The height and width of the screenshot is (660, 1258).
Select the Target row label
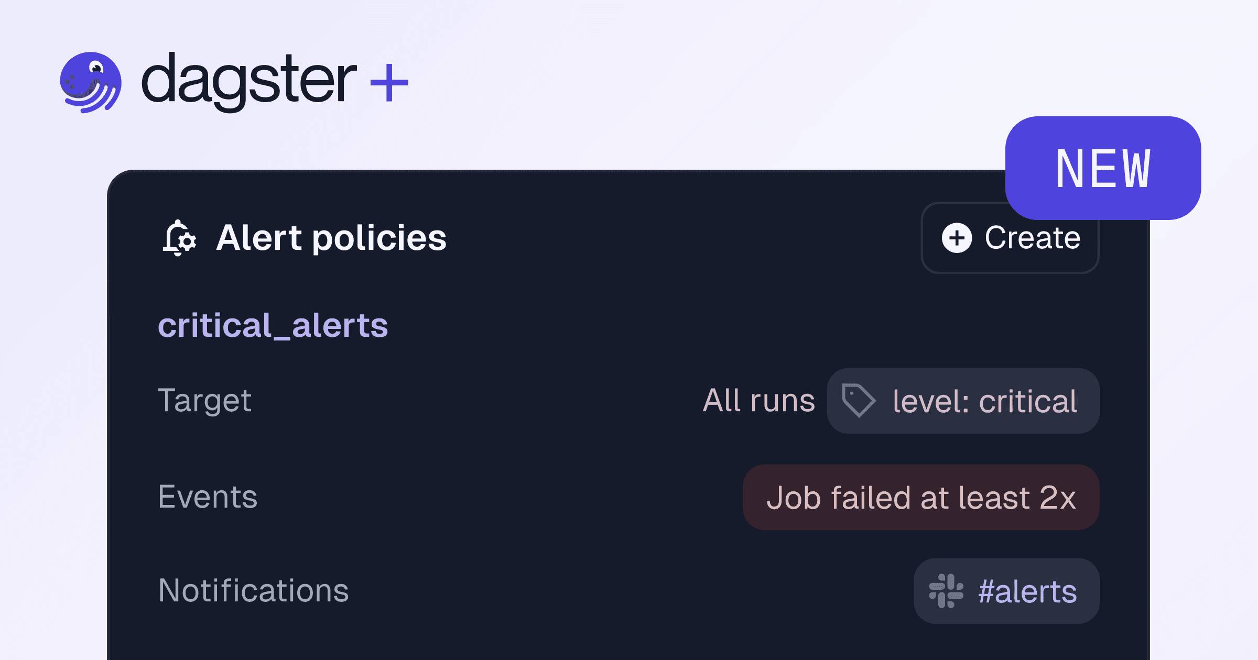point(205,401)
